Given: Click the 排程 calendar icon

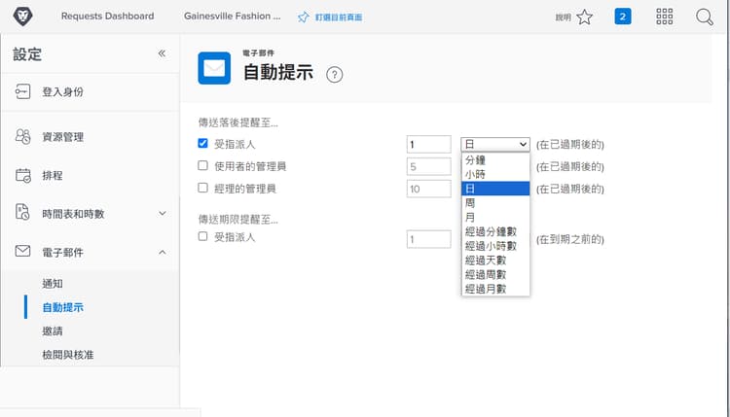Looking at the screenshot, I should click(22, 175).
